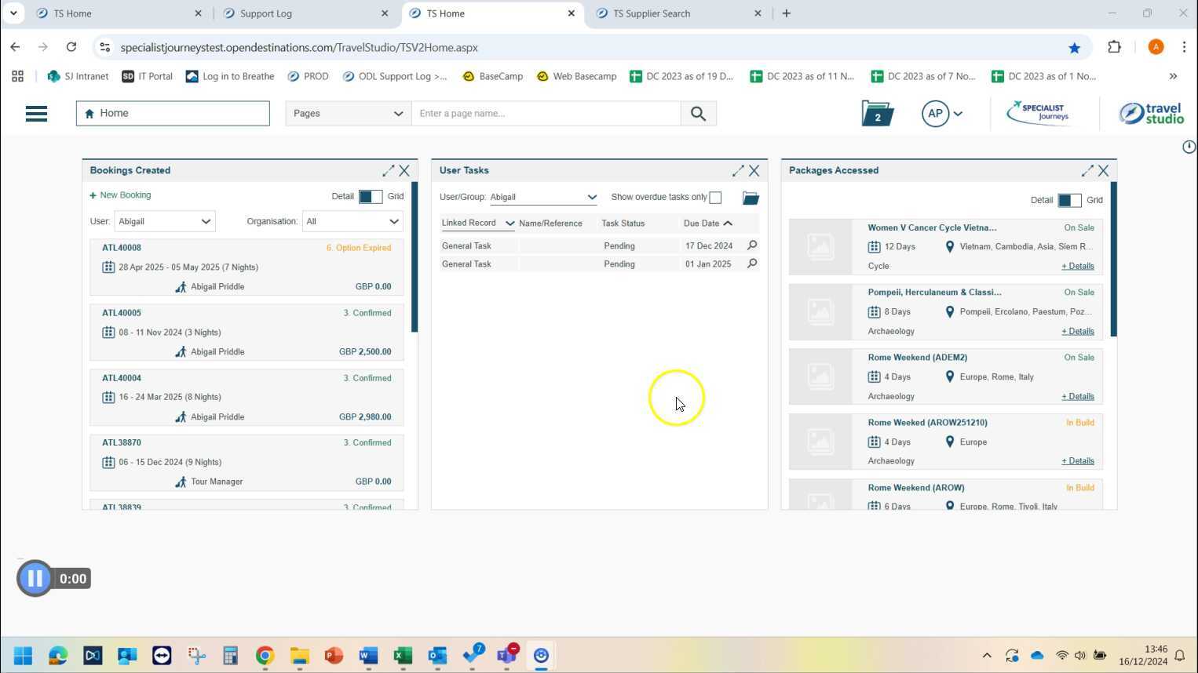Click the Enter a page name field
1198x673 pixels.
(546, 114)
